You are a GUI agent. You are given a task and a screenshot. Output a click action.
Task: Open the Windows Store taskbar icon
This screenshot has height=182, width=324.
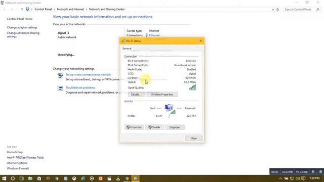click(39, 178)
